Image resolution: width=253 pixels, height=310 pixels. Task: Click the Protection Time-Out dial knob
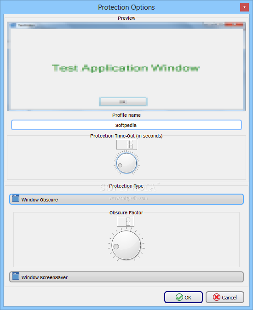tap(126, 163)
